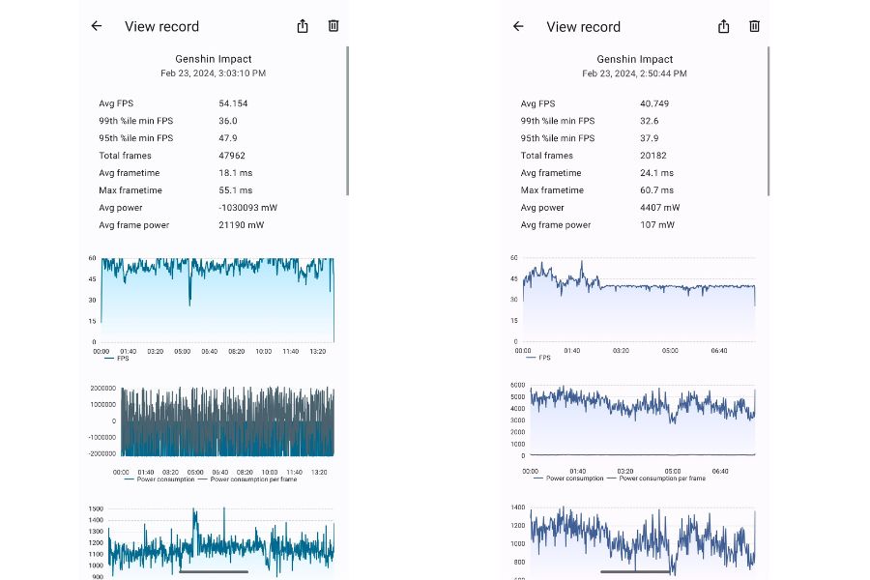Toggle FPS legend in the 54.154 FPS record

[x=116, y=359]
